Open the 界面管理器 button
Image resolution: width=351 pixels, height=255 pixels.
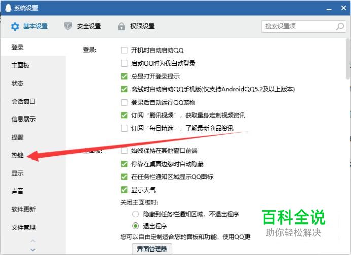[x=152, y=249]
